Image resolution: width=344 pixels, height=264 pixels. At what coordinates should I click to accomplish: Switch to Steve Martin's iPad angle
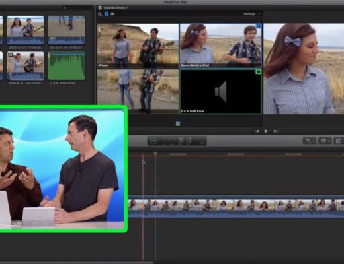coord(221,46)
